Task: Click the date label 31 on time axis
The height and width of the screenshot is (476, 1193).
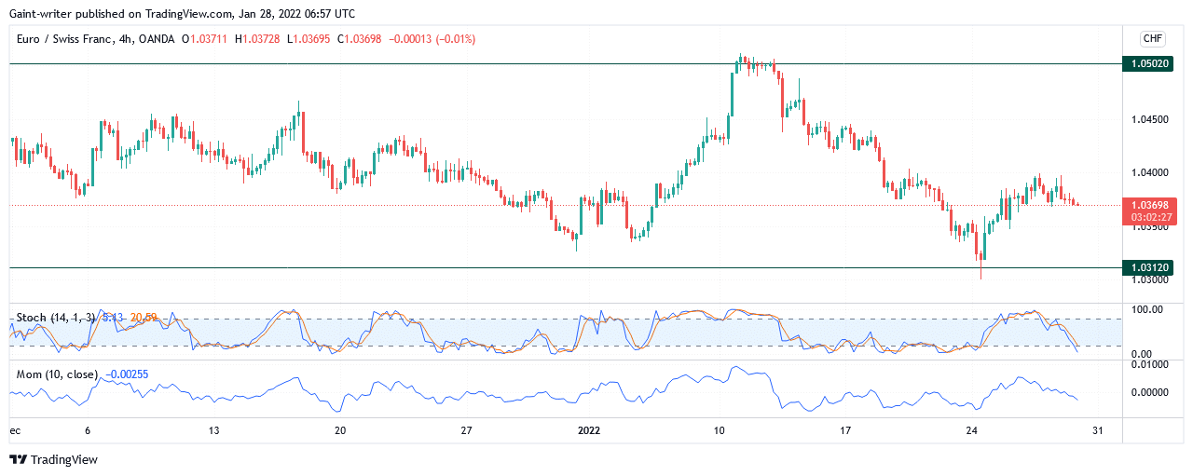Action: point(1099,430)
